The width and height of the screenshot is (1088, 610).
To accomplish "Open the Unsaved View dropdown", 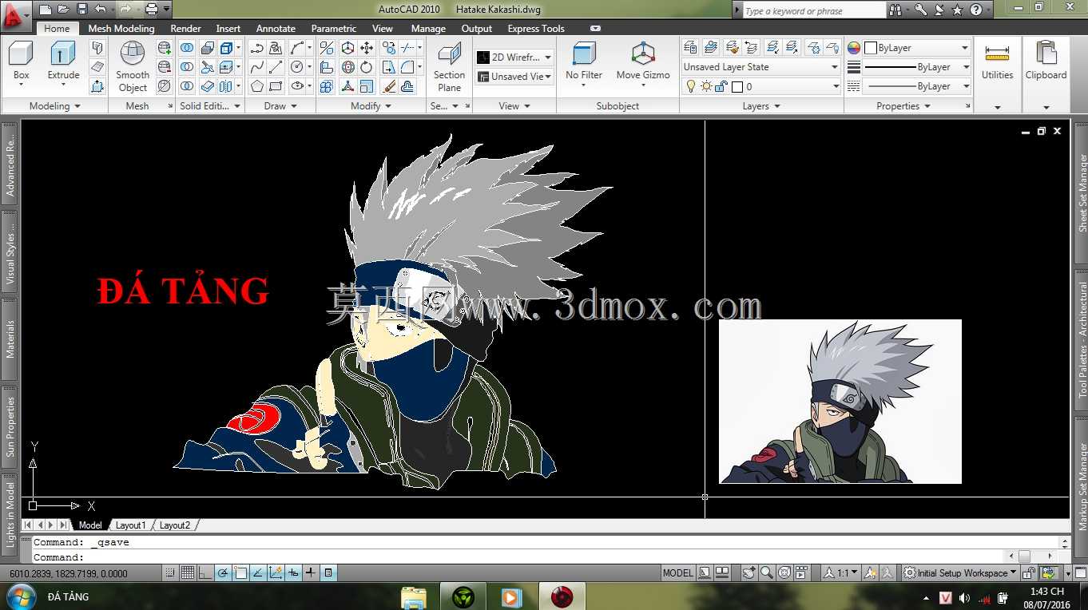I will (x=514, y=77).
